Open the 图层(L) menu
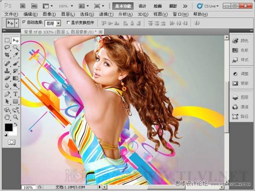Image resolution: width=255 pixels, height=191 pixels. click(x=68, y=14)
